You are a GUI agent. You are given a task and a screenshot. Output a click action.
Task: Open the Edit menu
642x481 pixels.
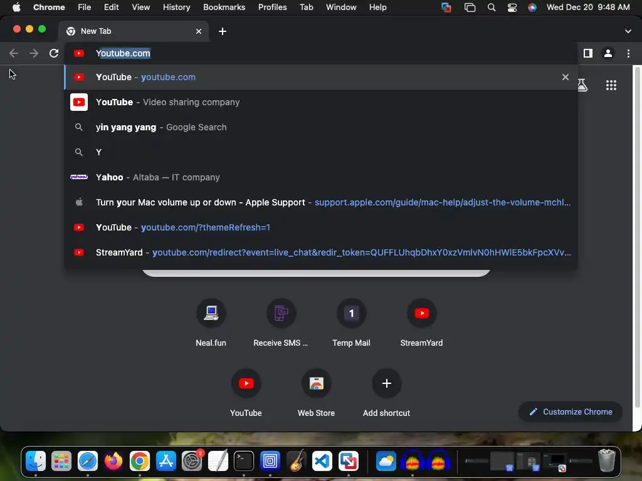pyautogui.click(x=111, y=8)
